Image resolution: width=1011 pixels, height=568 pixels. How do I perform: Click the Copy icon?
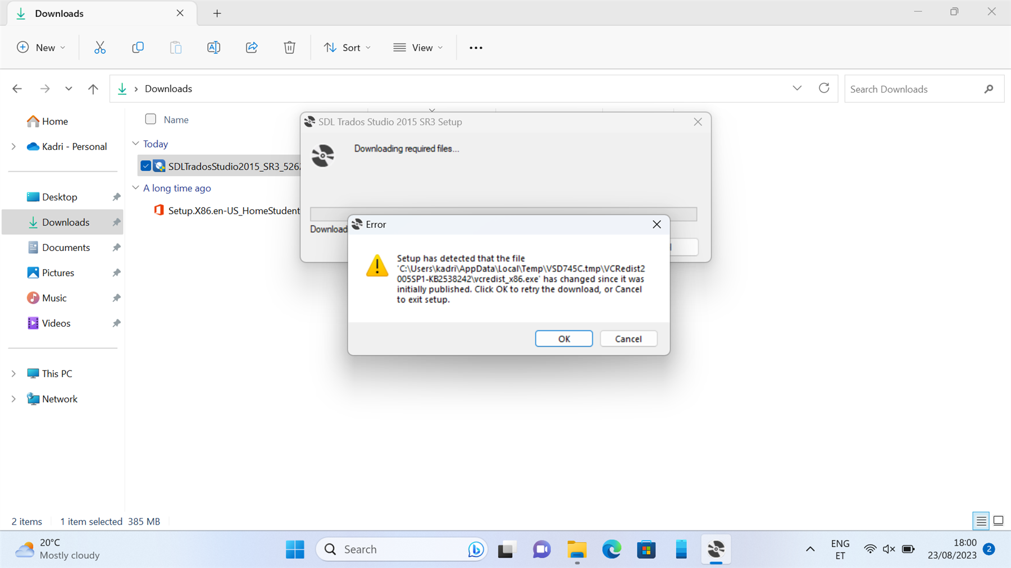point(138,47)
